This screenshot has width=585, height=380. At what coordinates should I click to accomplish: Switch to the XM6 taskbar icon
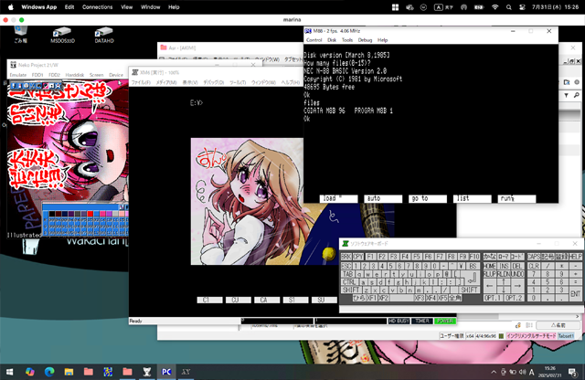(186, 372)
